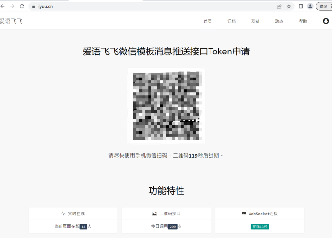
Task: Click the today's calls badge 200
Action: click(x=173, y=227)
